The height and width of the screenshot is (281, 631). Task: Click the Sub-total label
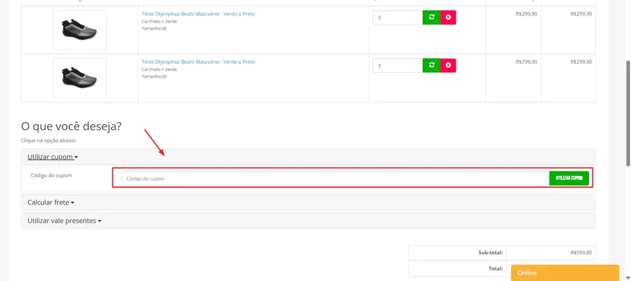[490, 253]
